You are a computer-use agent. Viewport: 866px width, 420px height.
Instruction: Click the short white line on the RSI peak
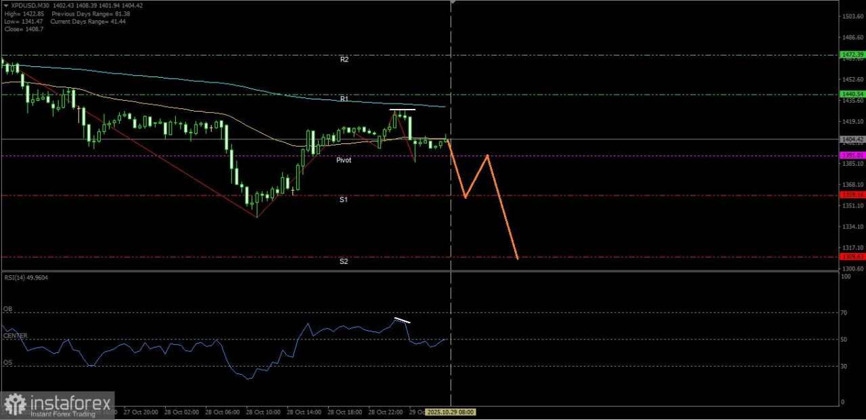click(402, 320)
